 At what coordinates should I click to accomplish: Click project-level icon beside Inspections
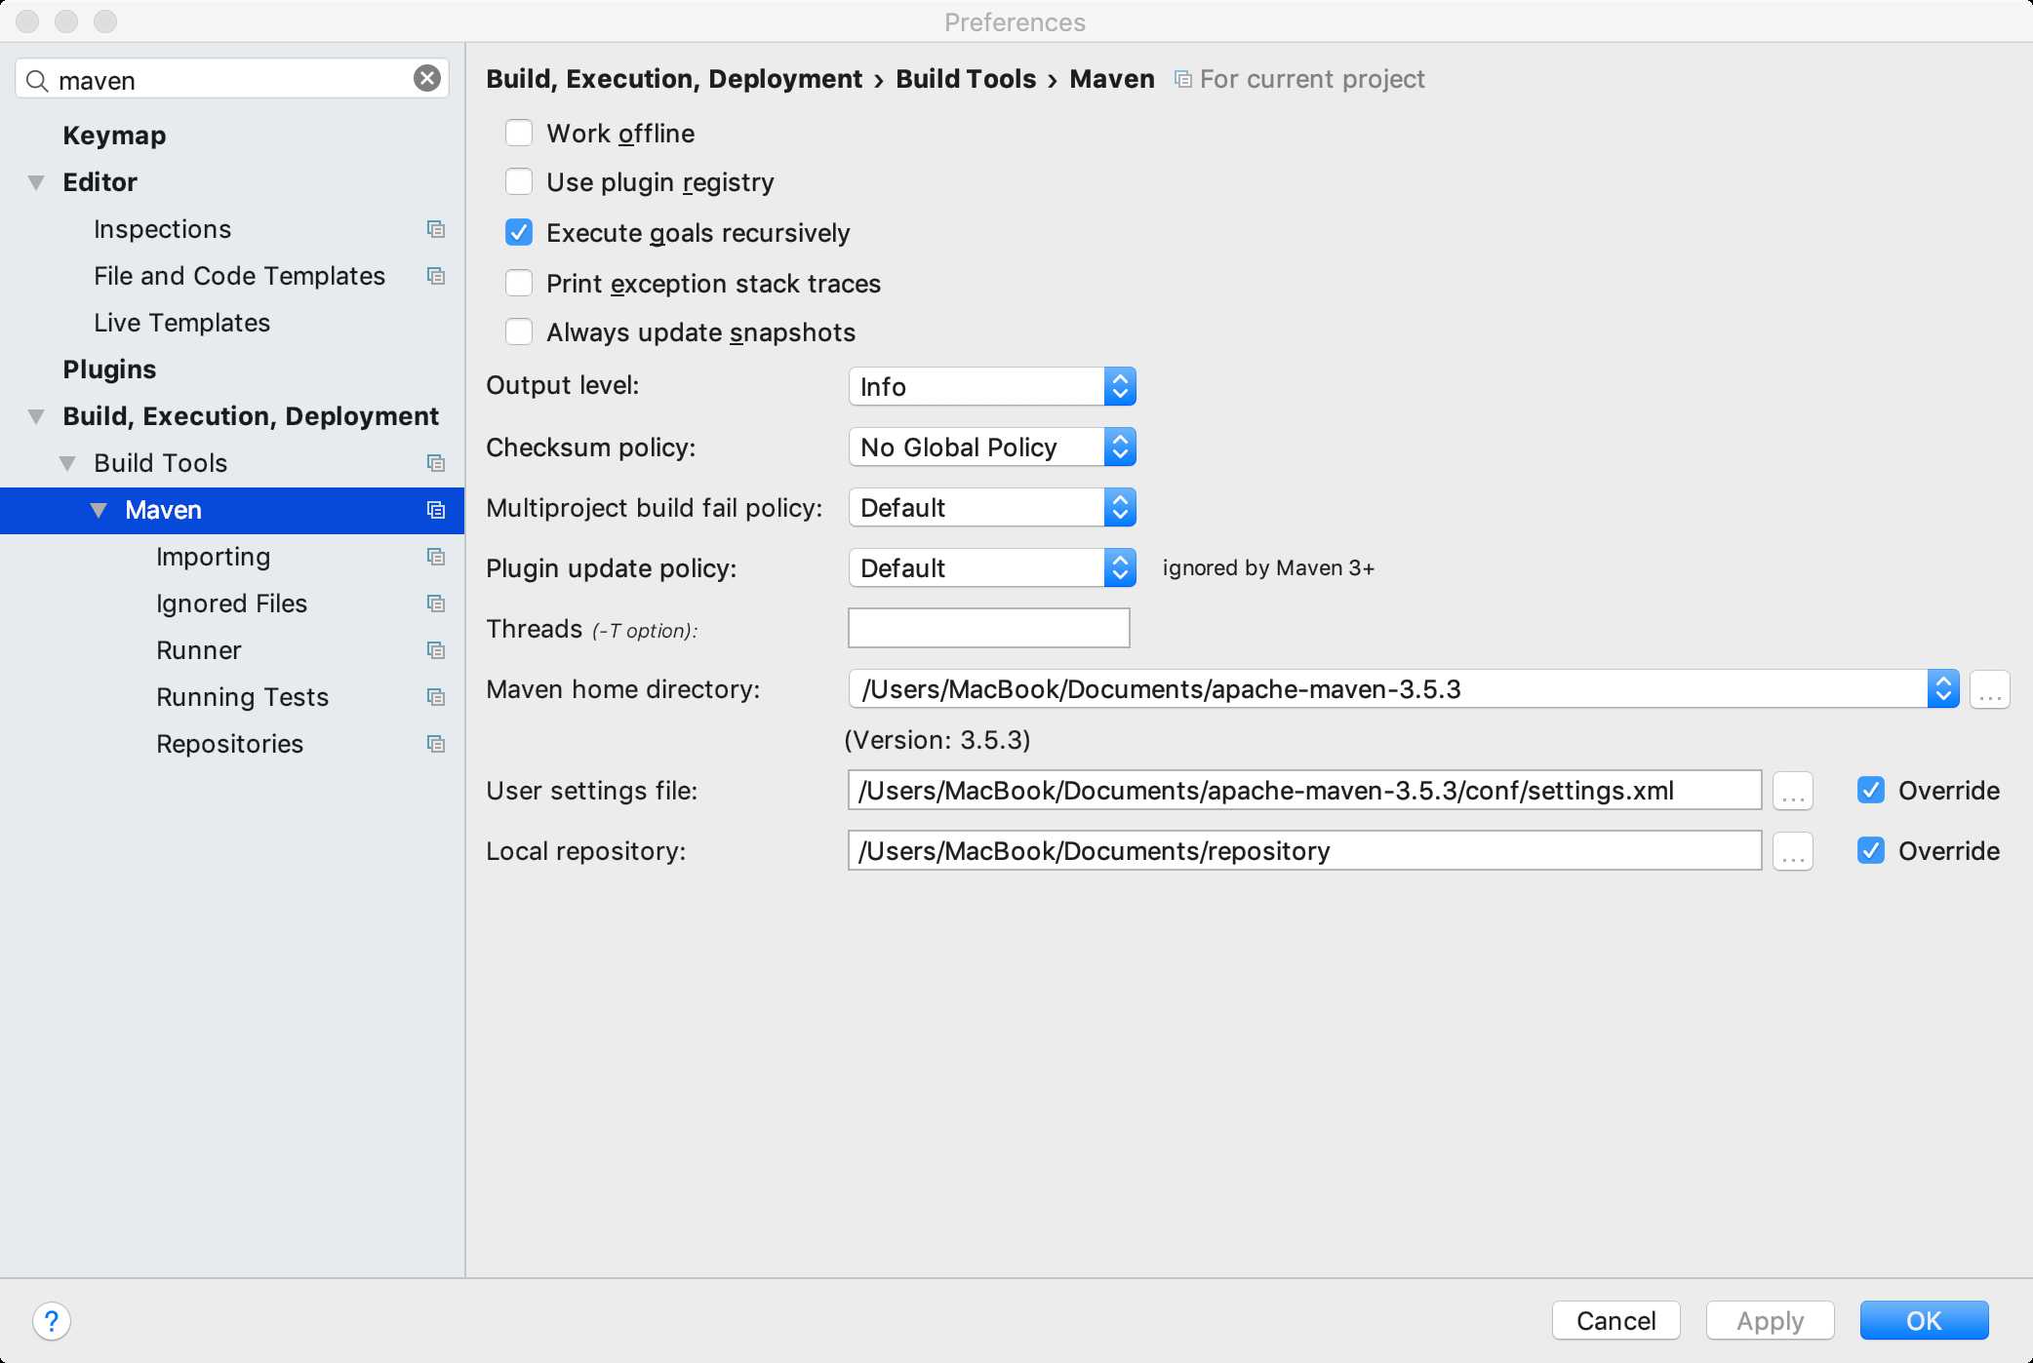click(436, 229)
